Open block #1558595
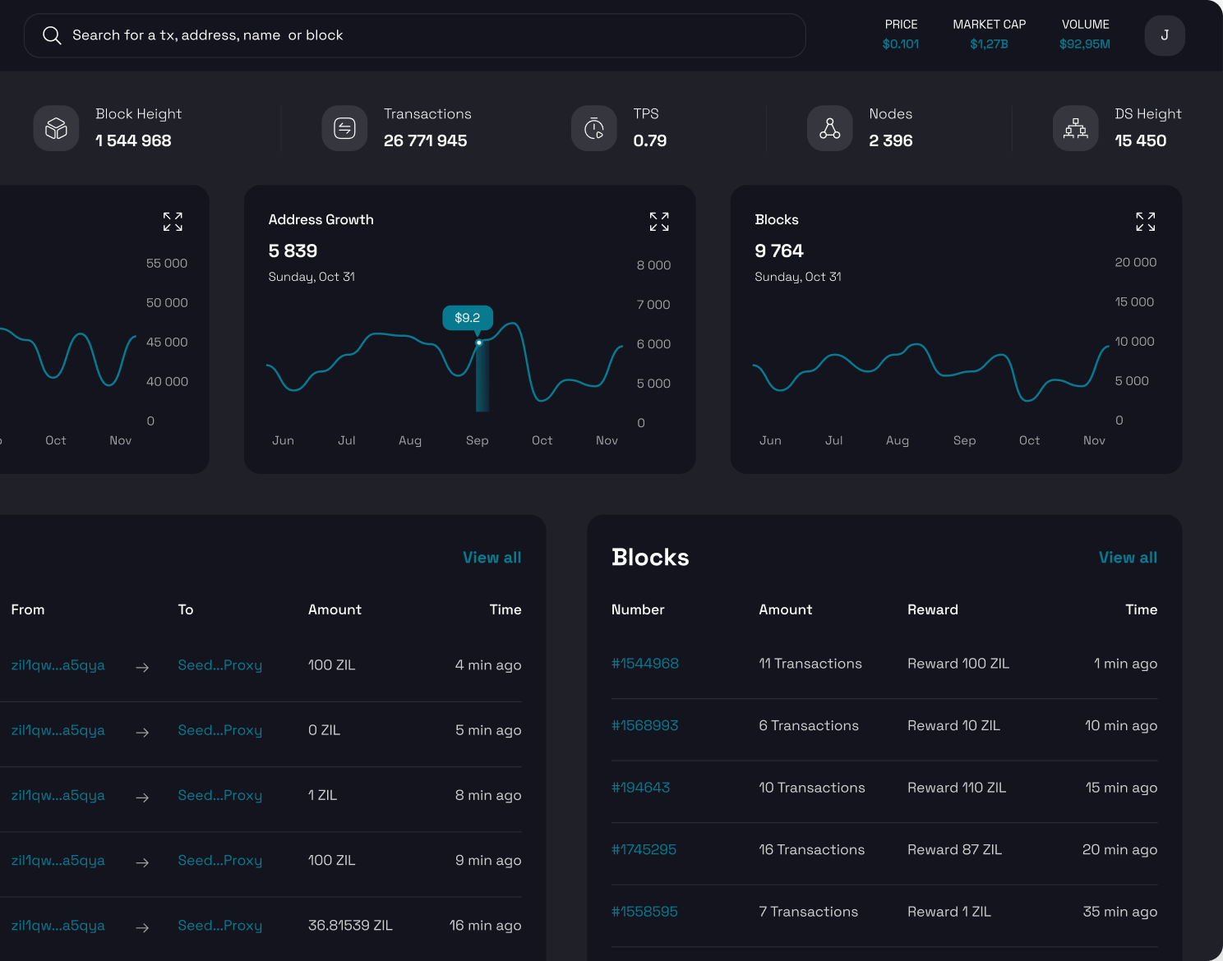The height and width of the screenshot is (961, 1223). (x=645, y=912)
